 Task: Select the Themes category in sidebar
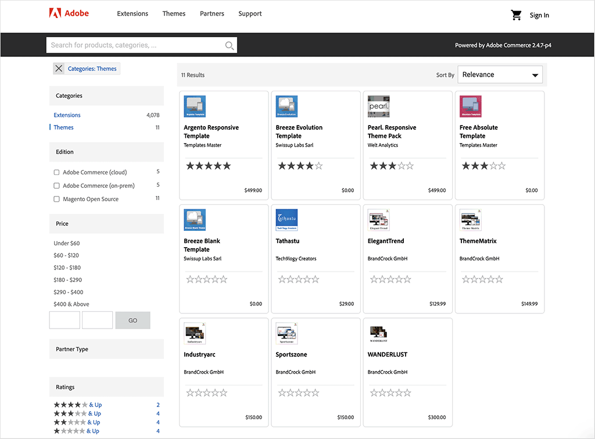63,127
